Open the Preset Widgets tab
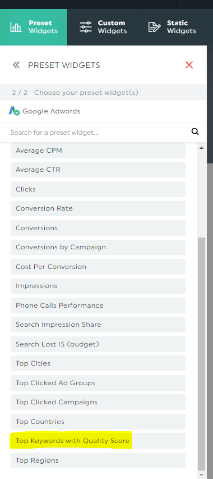The width and height of the screenshot is (213, 479). click(34, 27)
